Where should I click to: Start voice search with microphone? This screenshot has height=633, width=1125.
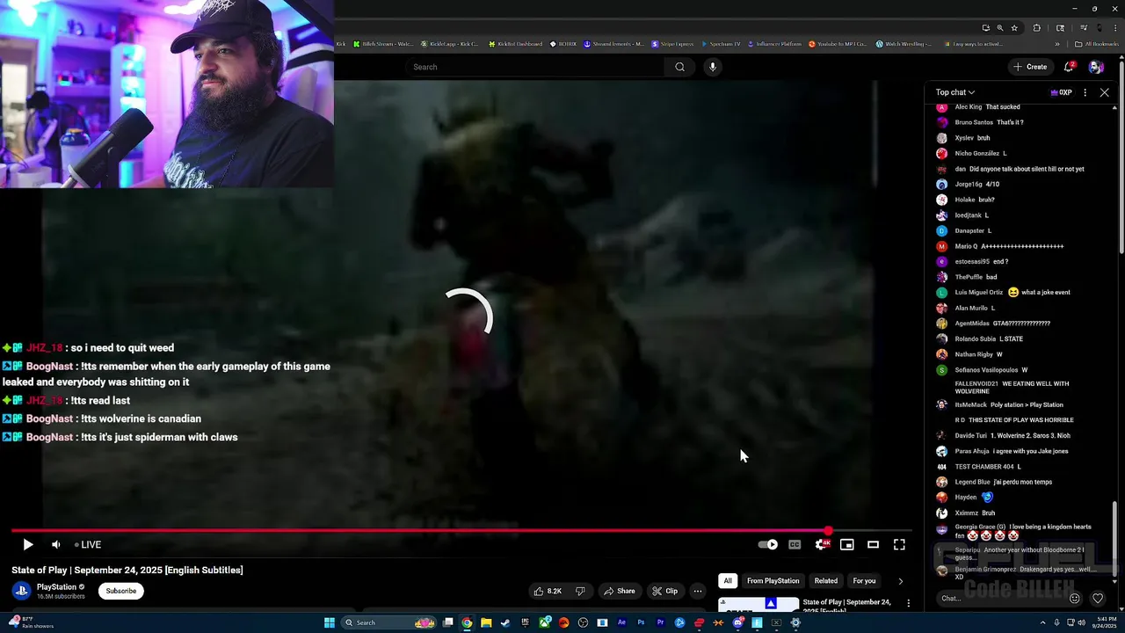click(713, 67)
